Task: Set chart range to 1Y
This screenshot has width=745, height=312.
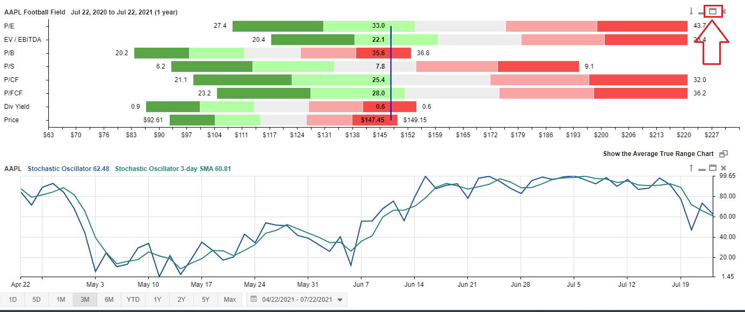Action: pyautogui.click(x=157, y=300)
